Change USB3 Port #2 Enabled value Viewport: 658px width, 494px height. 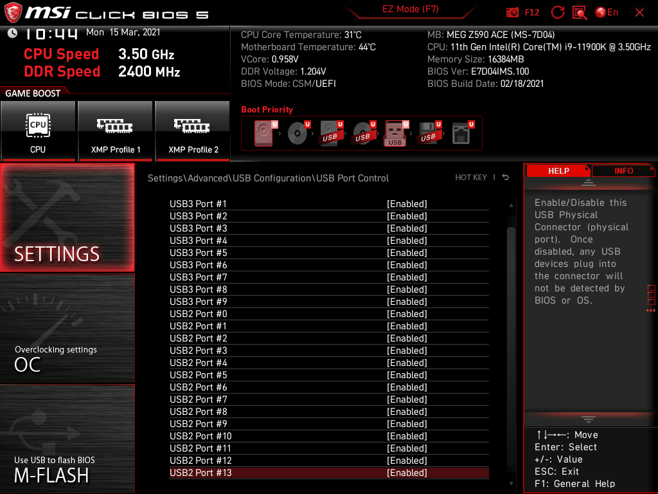pyautogui.click(x=407, y=216)
